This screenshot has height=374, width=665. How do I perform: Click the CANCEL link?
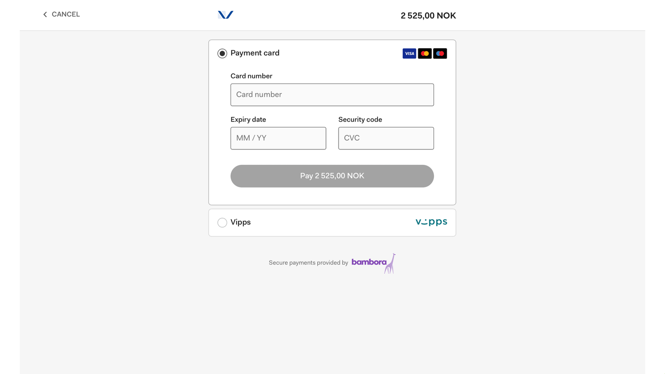[x=66, y=15]
